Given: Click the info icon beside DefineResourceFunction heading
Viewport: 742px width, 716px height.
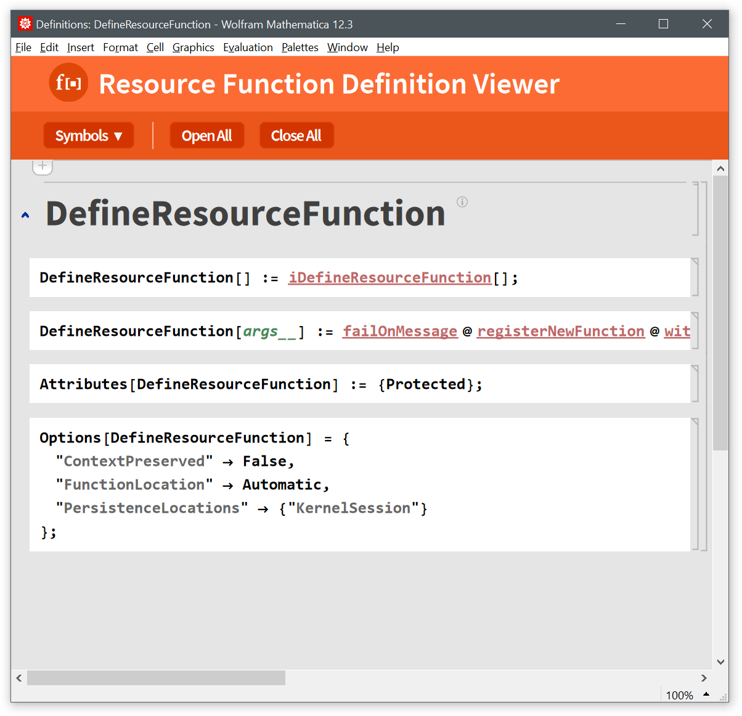Looking at the screenshot, I should (x=462, y=202).
